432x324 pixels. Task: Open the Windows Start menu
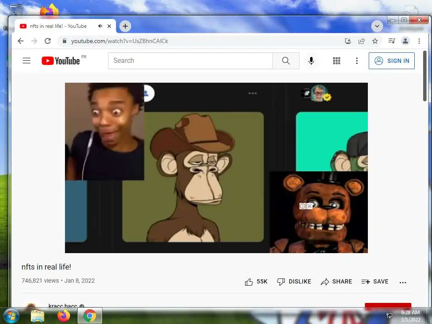tap(11, 316)
